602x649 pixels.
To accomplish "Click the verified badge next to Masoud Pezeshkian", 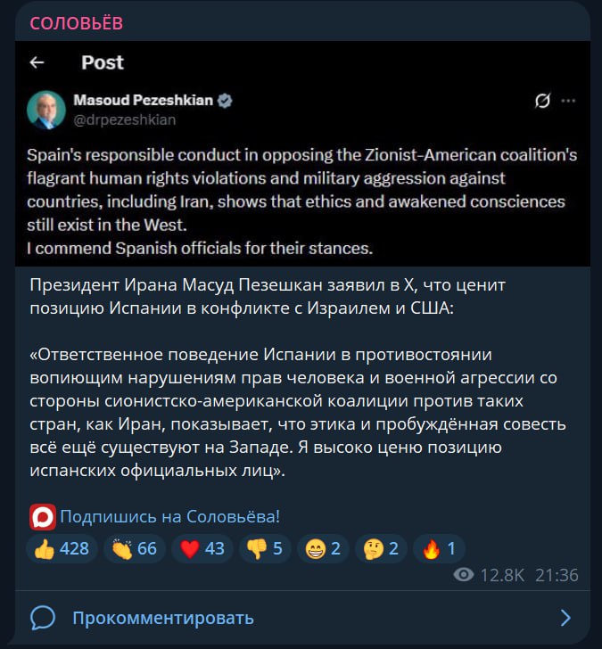I will (x=226, y=101).
